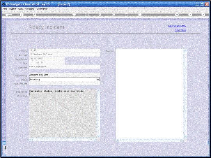211x158 pixels.
Task: Open the New Task link
Action: (180, 30)
